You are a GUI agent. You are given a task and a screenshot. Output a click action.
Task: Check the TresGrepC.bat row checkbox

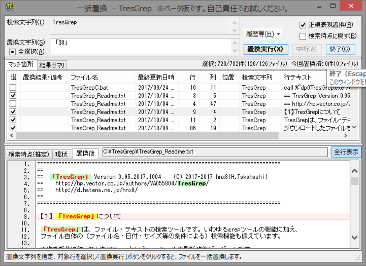[13, 87]
